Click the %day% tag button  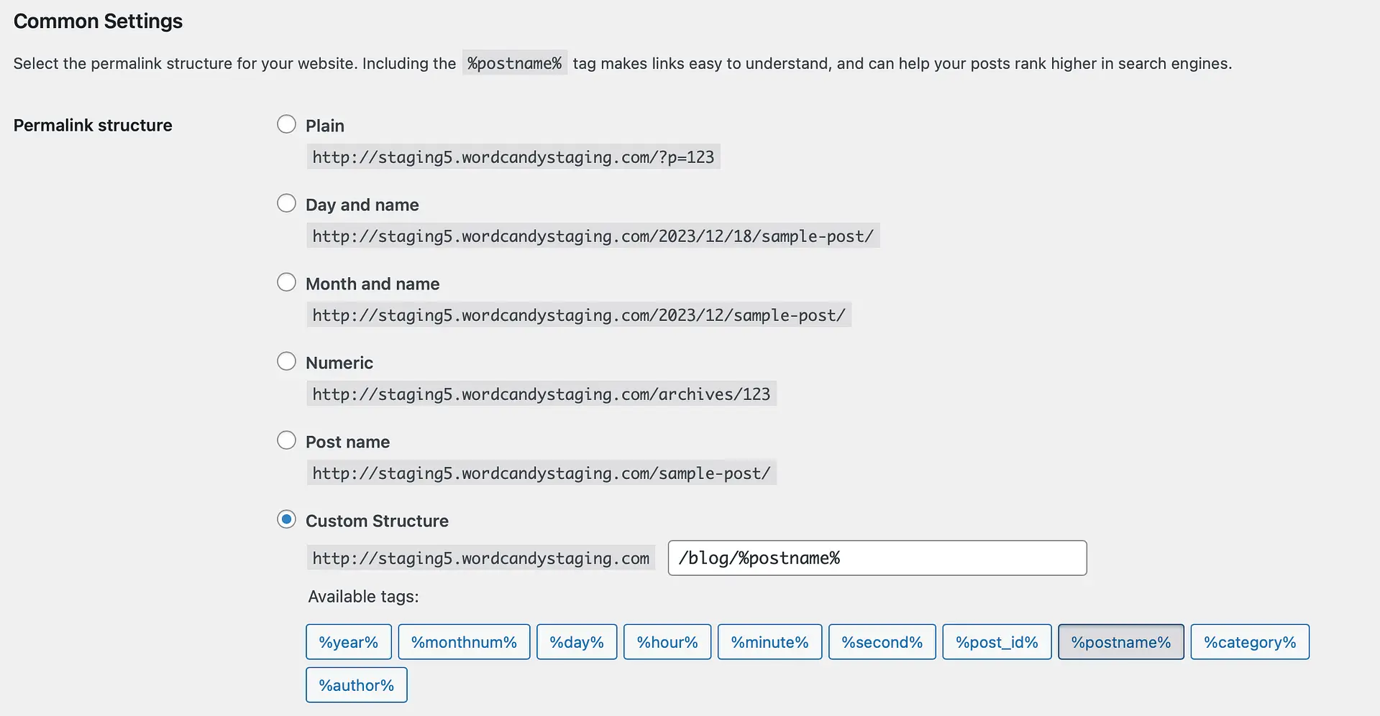pyautogui.click(x=577, y=642)
